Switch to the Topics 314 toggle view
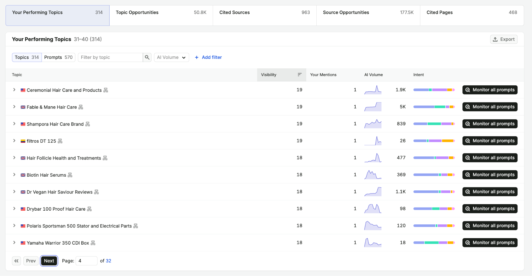This screenshot has height=276, width=532. pos(27,57)
